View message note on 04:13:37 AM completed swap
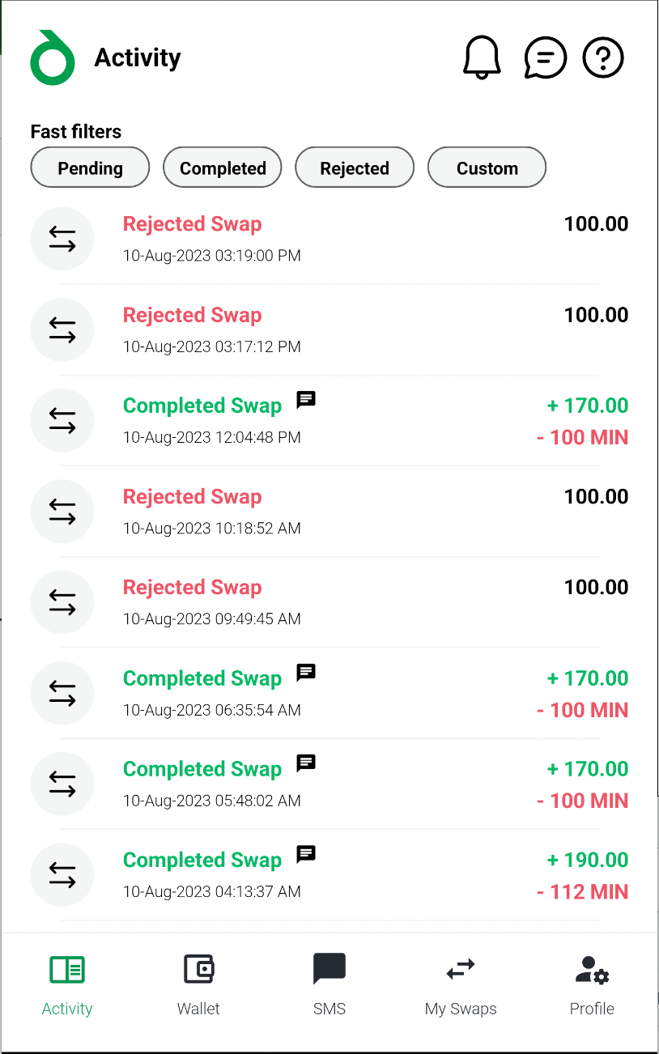Screen dimensions: 659x1054 pyautogui.click(x=305, y=853)
